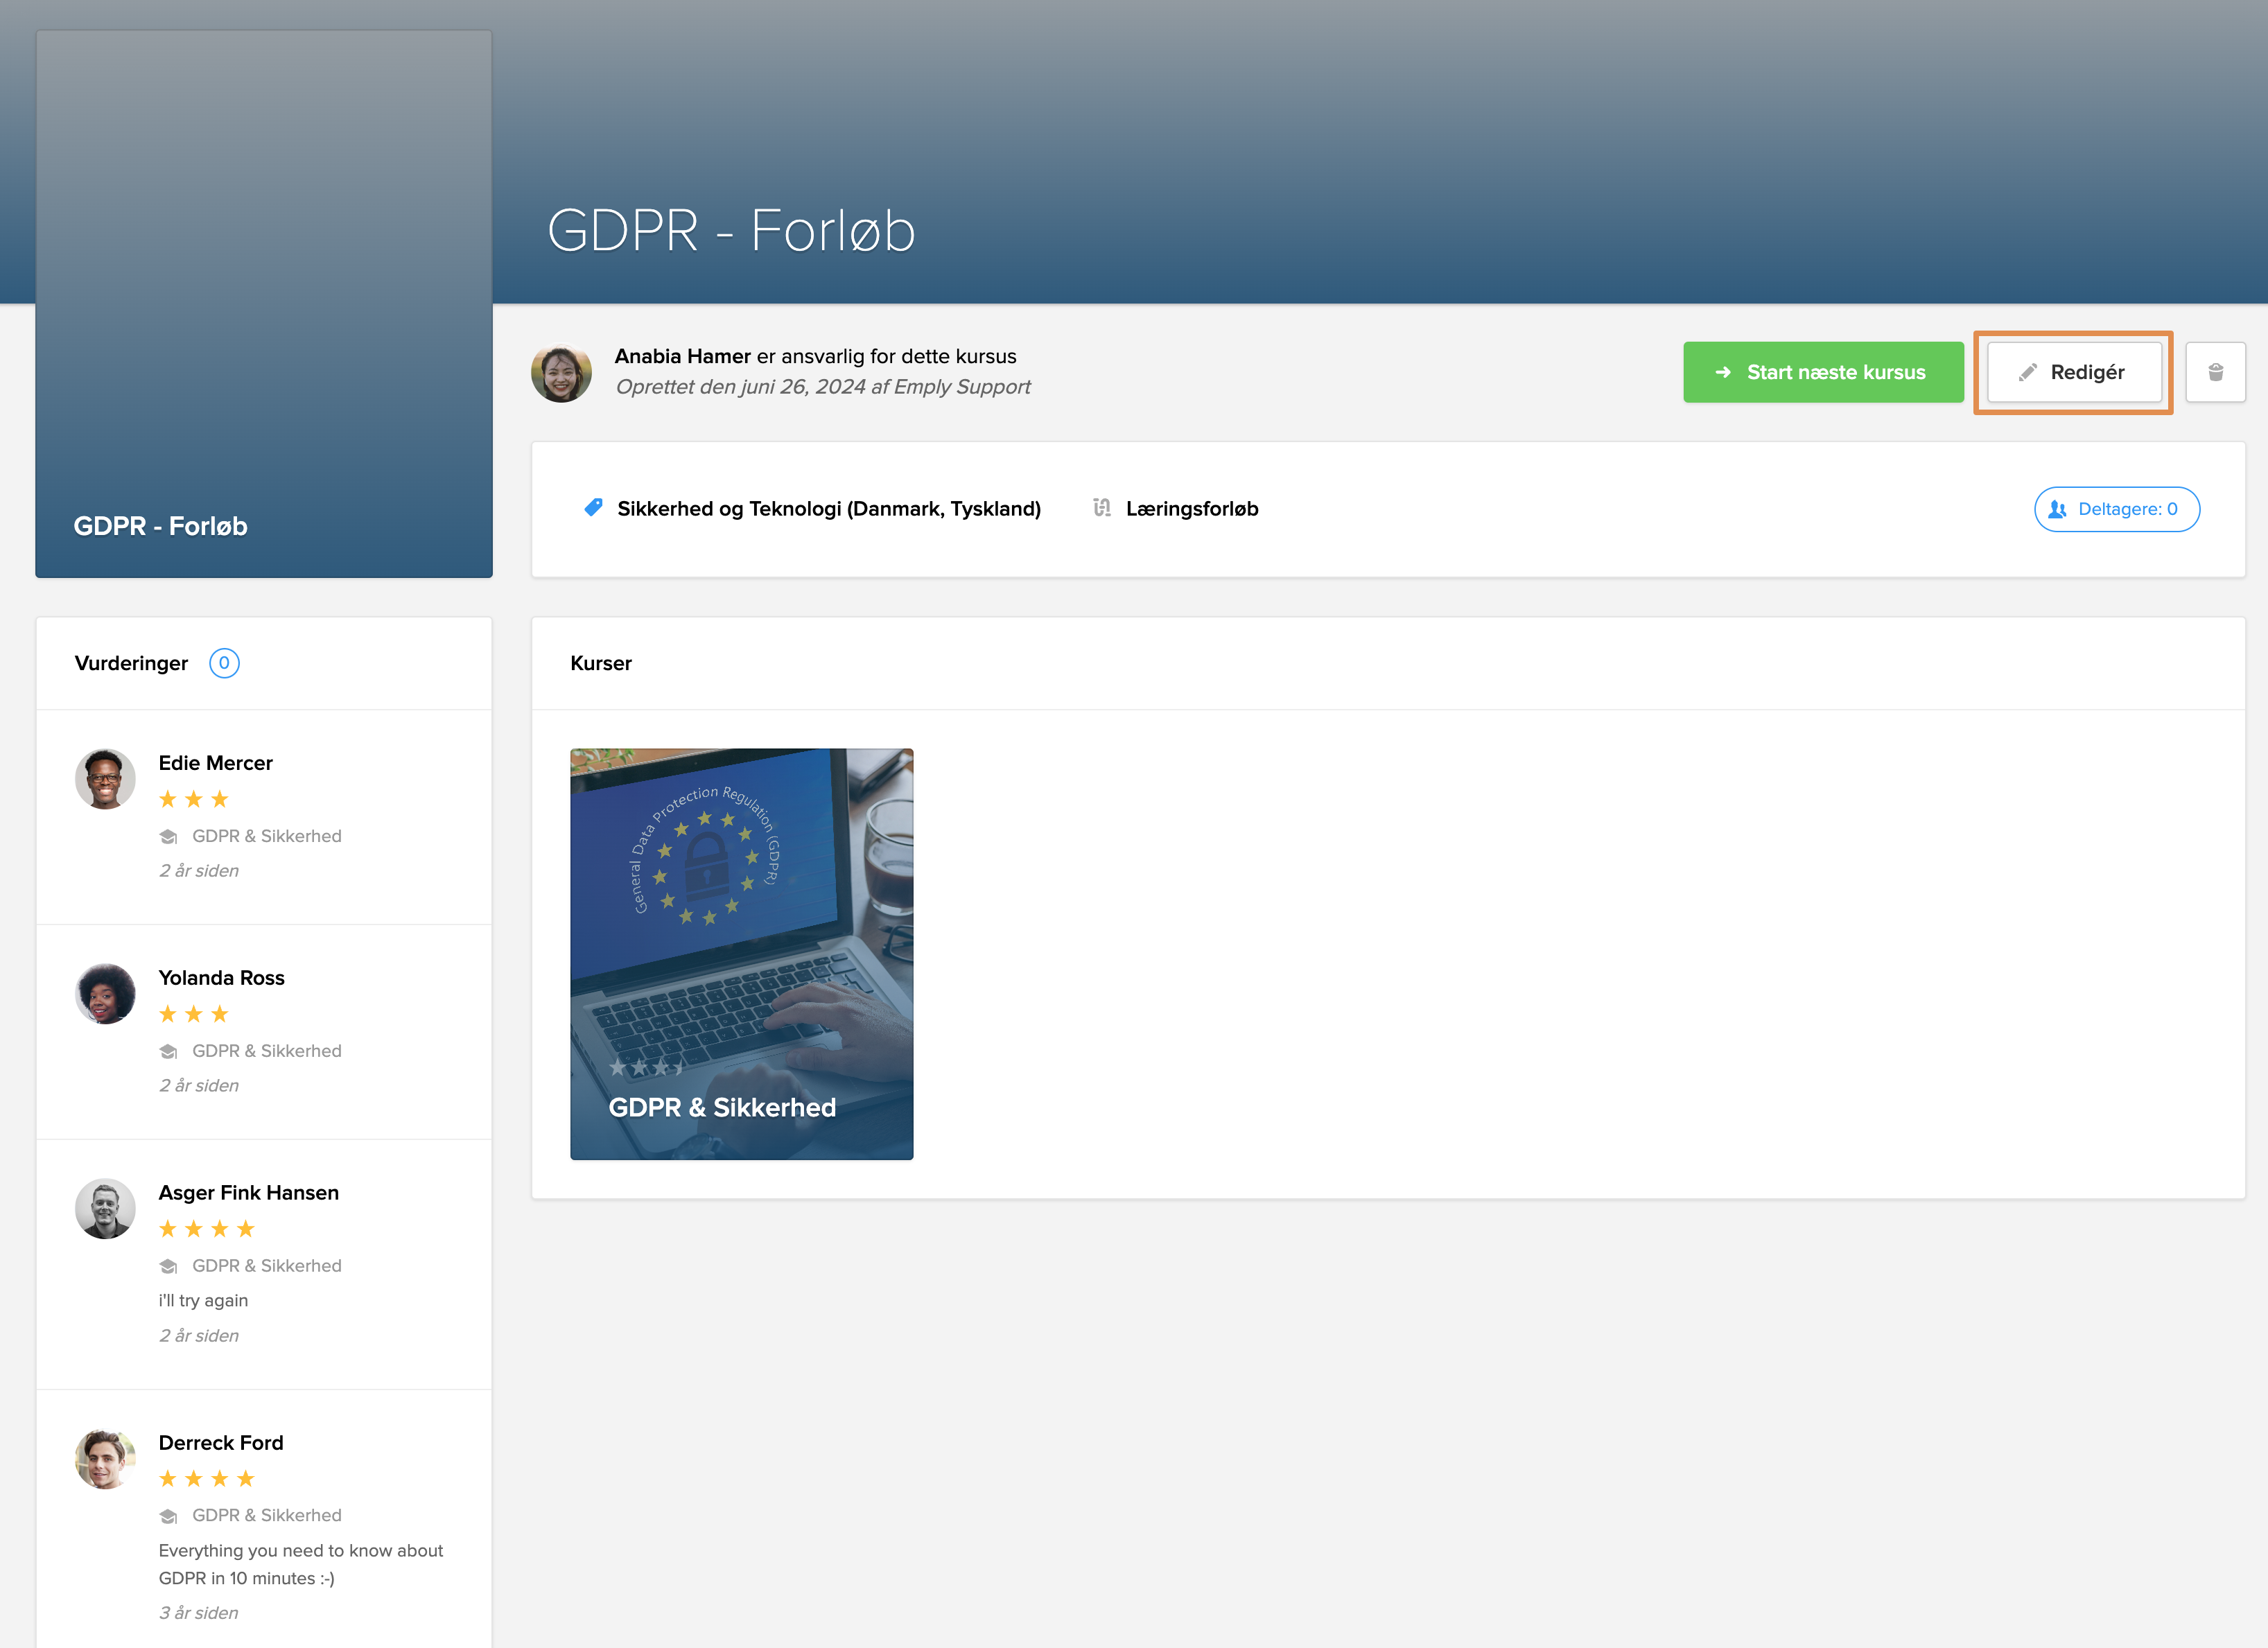Image resolution: width=2268 pixels, height=1648 pixels.
Task: Click Edie Mercer's GDPR & Sikkerhed course link
Action: pyautogui.click(x=266, y=836)
